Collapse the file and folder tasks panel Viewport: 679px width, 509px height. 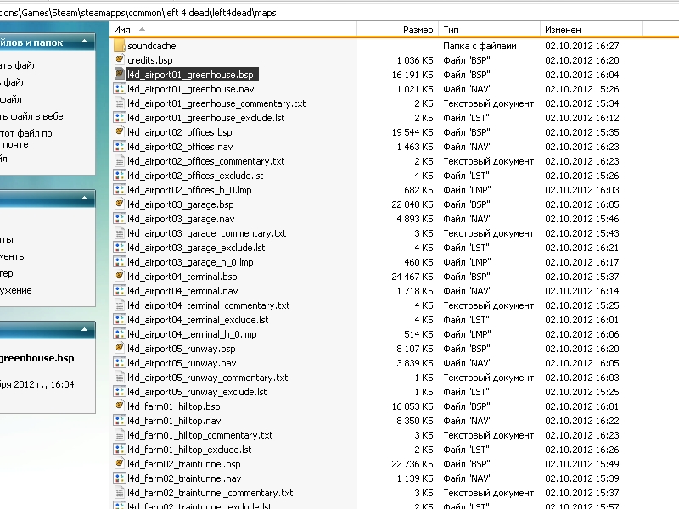pos(84,42)
